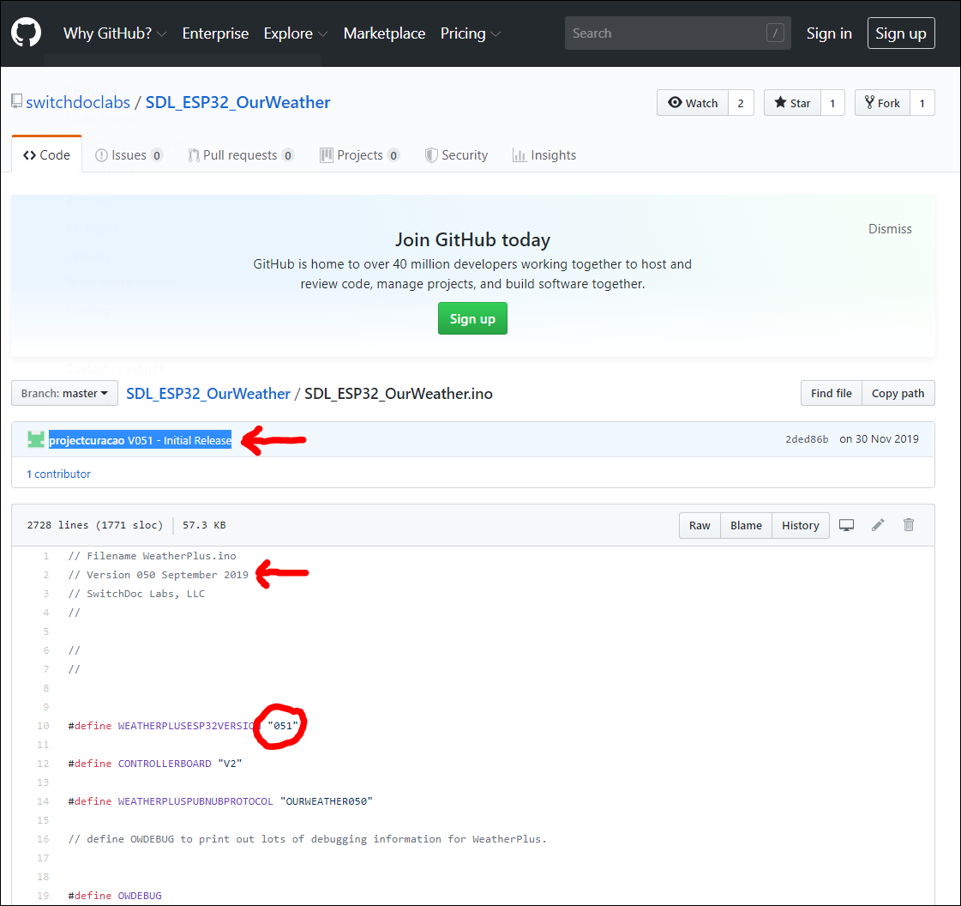Screen dimensions: 961x906
Task: Click SDL_ESP32_OurWeather breadcrumb folder link
Action: point(207,393)
